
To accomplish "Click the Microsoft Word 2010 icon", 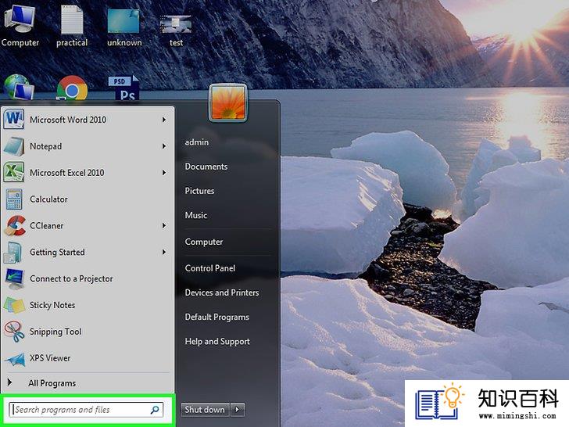I will 14,119.
